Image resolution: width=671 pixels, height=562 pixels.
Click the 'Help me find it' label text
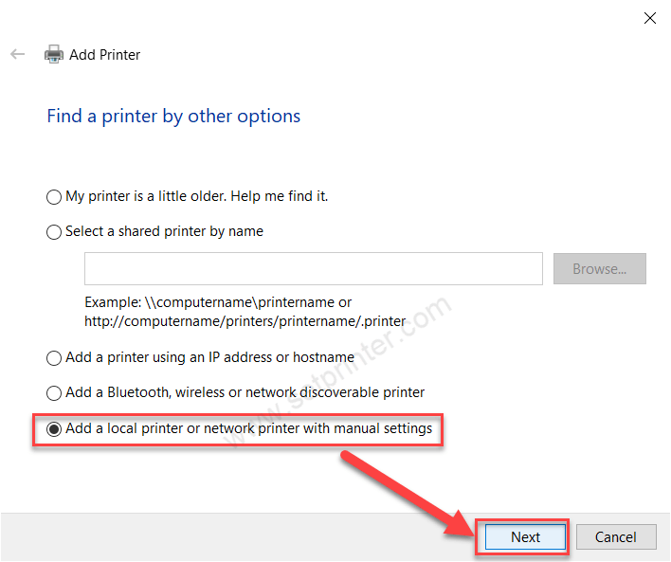(280, 196)
